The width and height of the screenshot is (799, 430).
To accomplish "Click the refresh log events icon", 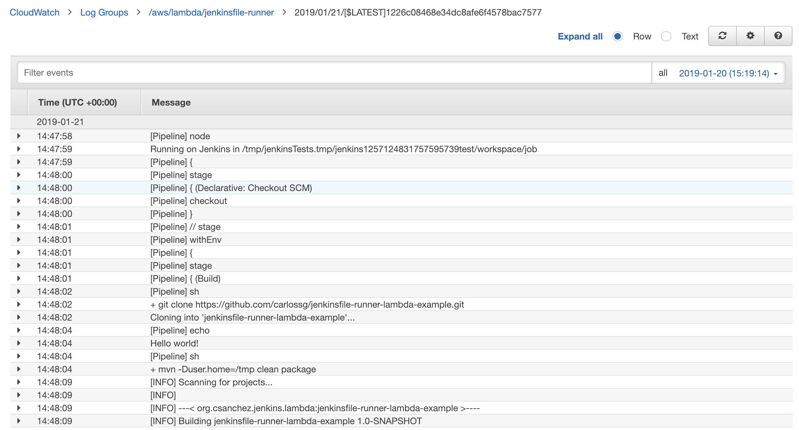I will [722, 36].
